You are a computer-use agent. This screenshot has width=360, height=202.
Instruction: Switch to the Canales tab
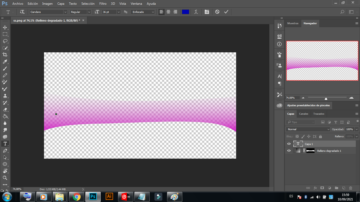[304, 114]
